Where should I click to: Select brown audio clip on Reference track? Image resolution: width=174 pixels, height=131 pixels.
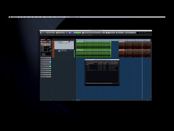click(134, 45)
